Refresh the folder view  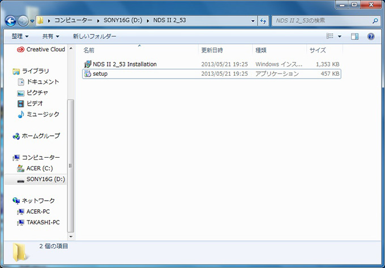coord(263,21)
